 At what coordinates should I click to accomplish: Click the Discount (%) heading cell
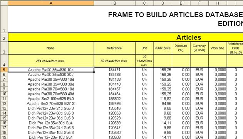(181, 48)
